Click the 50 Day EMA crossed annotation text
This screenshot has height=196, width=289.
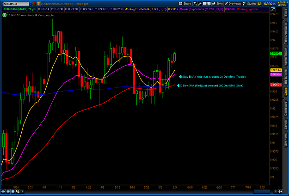click(211, 86)
